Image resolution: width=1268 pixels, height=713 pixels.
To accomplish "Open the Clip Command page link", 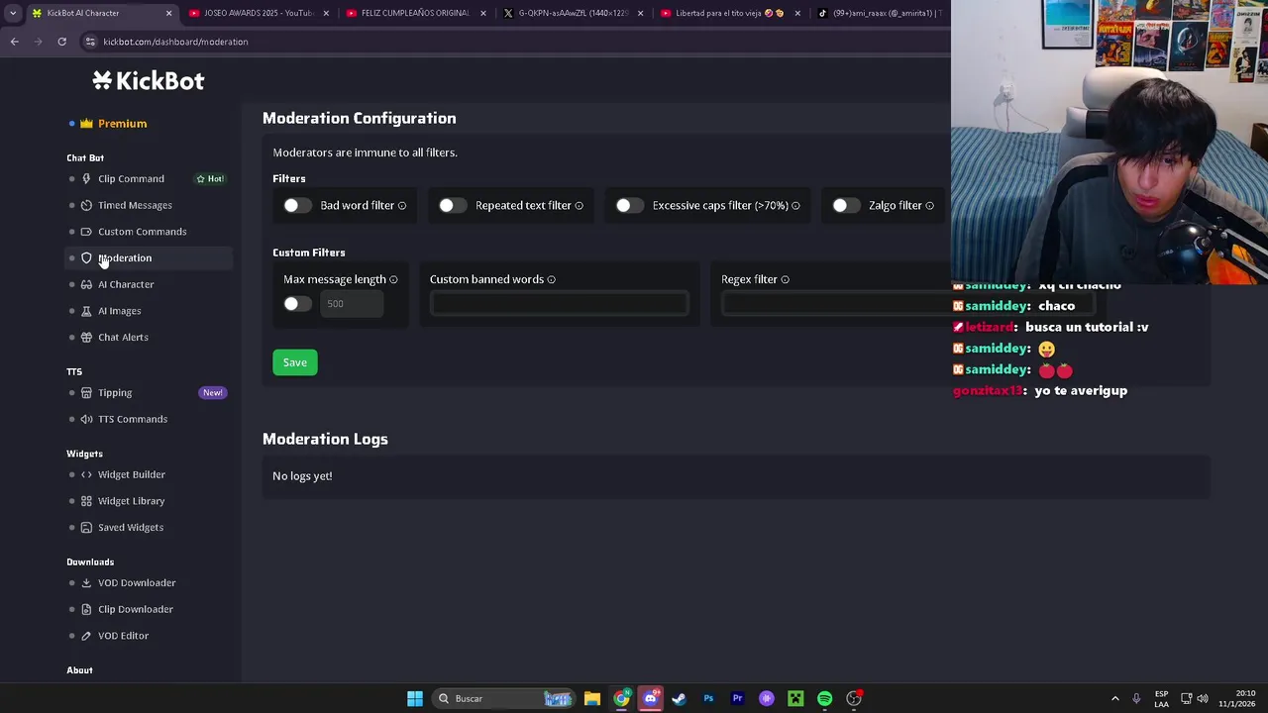I will pos(131,179).
